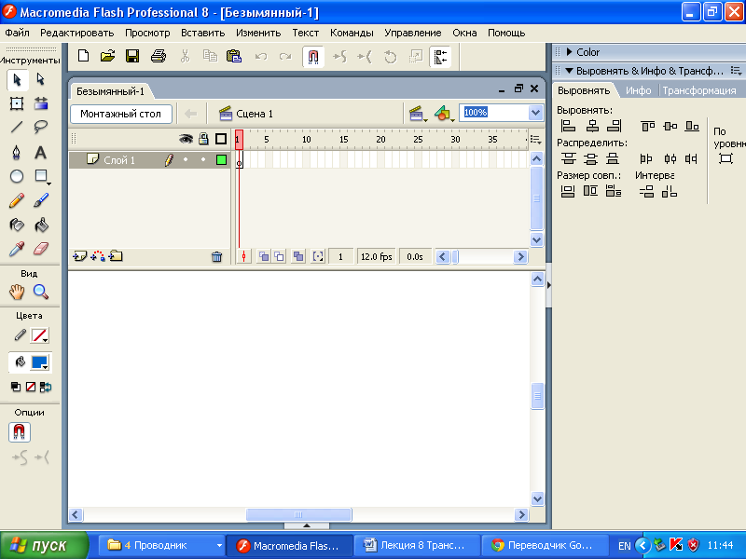
Task: Expand the Color panel
Action: click(x=570, y=52)
